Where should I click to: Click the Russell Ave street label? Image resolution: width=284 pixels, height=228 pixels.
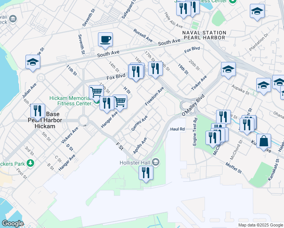pyautogui.click(x=143, y=35)
